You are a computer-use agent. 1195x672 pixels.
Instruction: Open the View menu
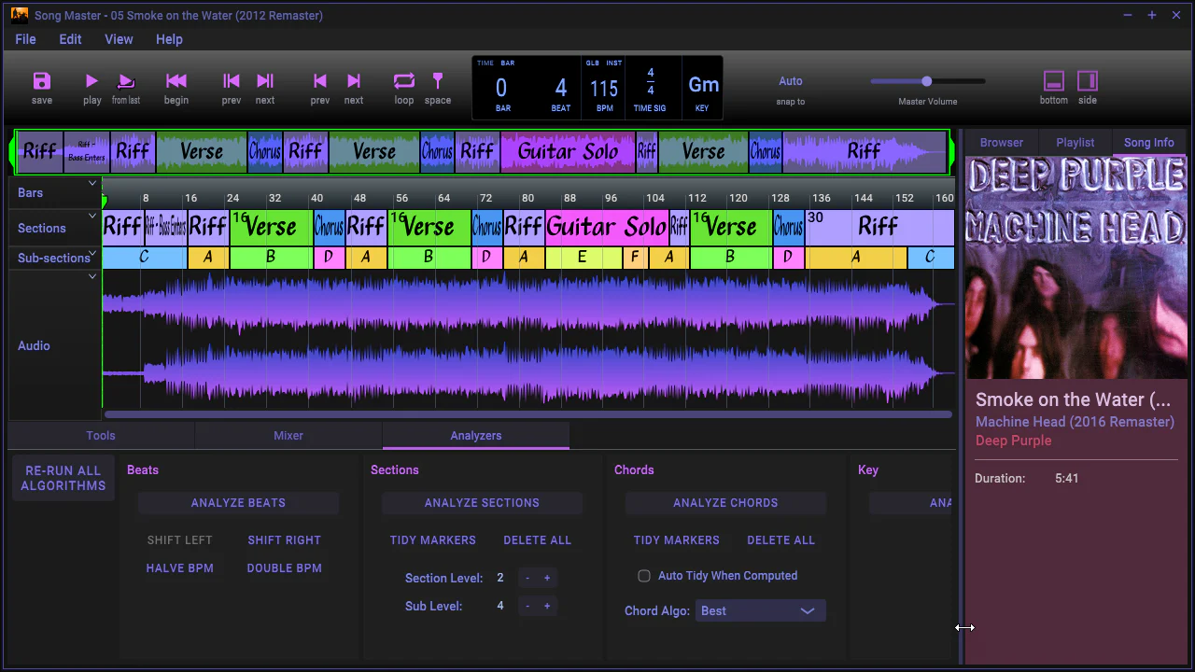[x=119, y=39]
